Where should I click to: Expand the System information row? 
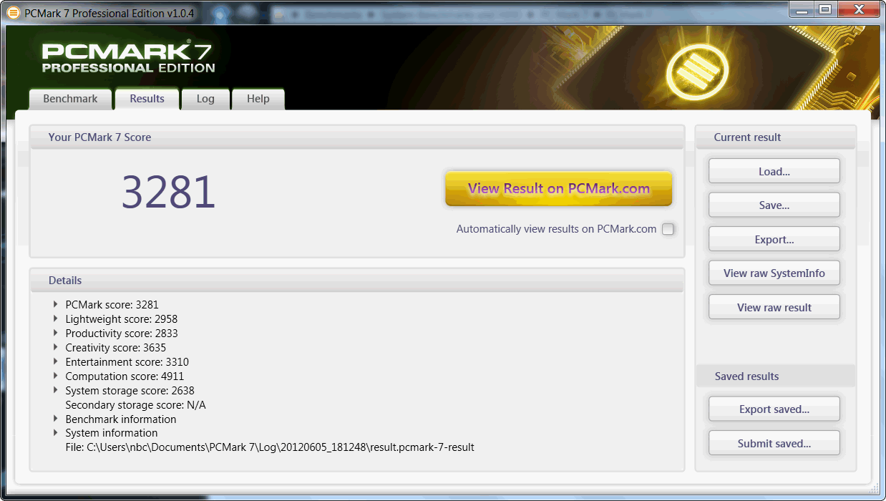click(56, 432)
